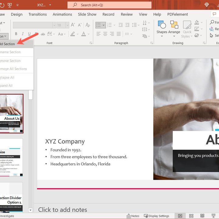Viewport: 219px width, 219px height.
Task: Open Display Settings in status bar
Action: tap(156, 216)
